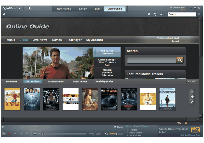
Task: Click the fast-forward double-arrow button
Action: pyautogui.click(x=39, y=134)
